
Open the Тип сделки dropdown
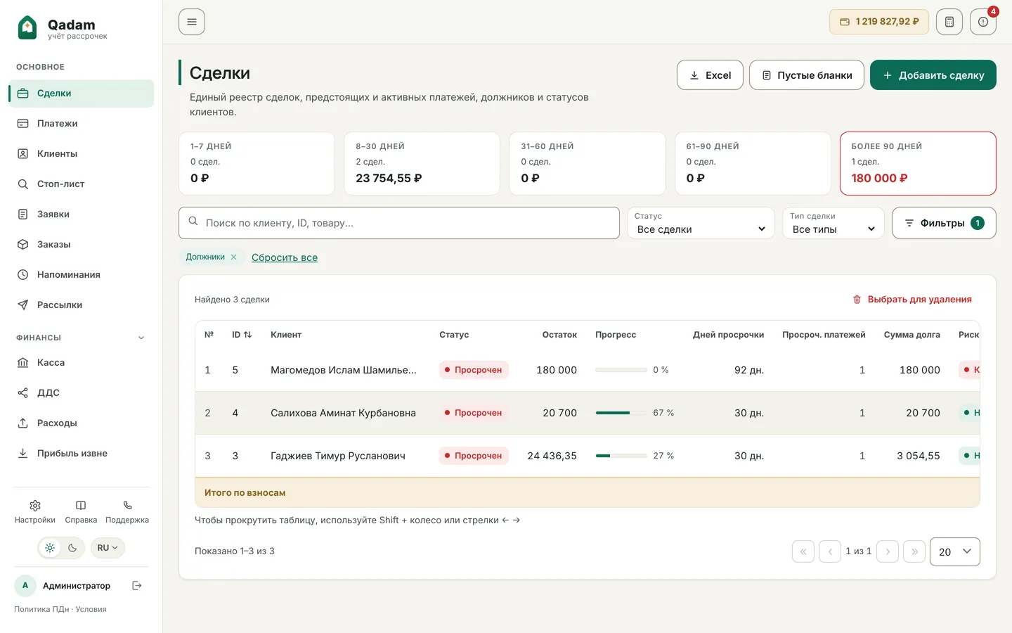coord(833,223)
